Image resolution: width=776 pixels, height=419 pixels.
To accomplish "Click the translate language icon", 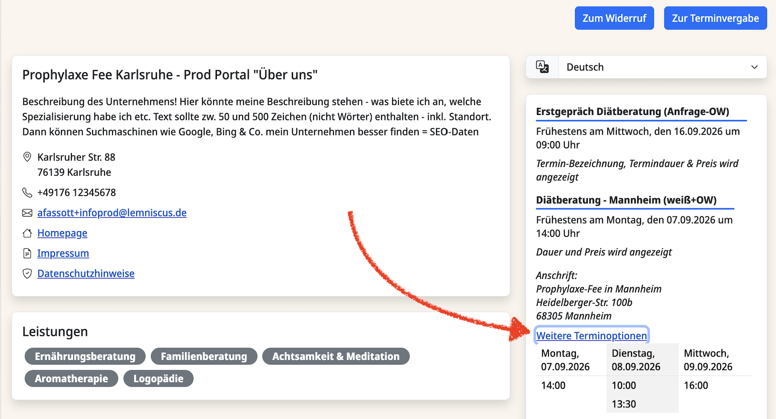I will click(x=542, y=67).
